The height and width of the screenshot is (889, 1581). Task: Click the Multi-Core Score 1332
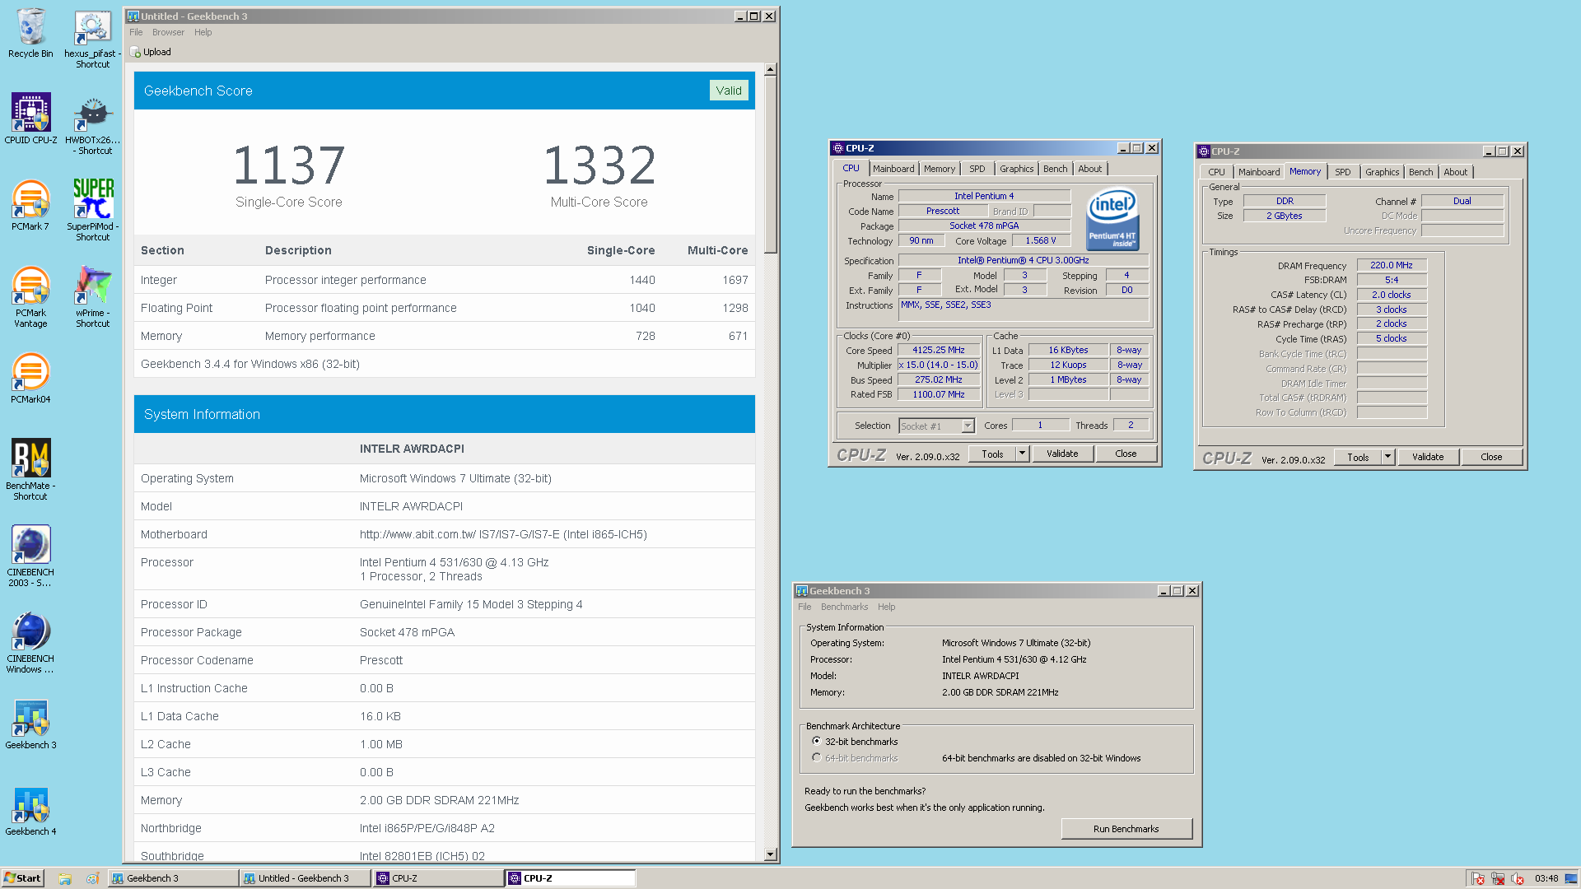pyautogui.click(x=599, y=165)
